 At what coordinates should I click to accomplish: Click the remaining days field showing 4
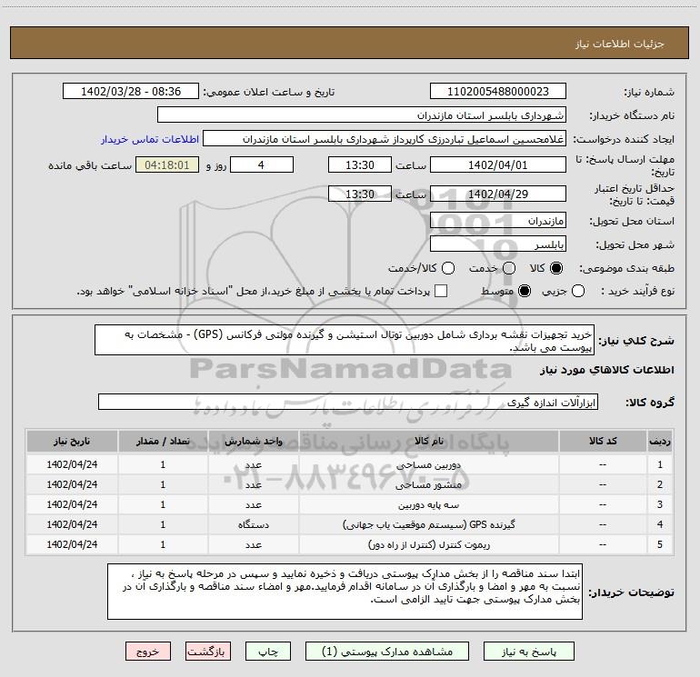[x=262, y=164]
